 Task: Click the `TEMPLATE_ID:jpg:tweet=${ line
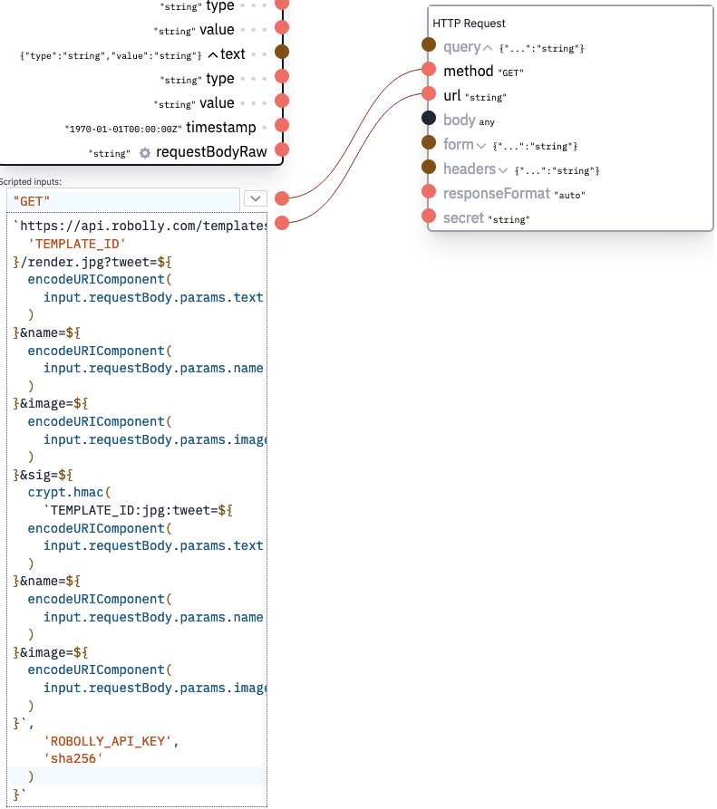138,511
